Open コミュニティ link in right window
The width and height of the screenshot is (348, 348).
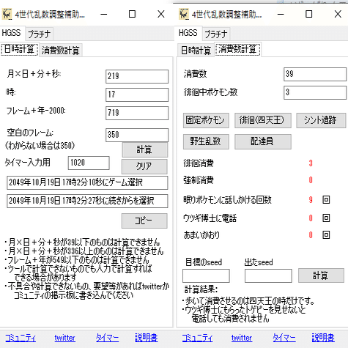(x=197, y=338)
